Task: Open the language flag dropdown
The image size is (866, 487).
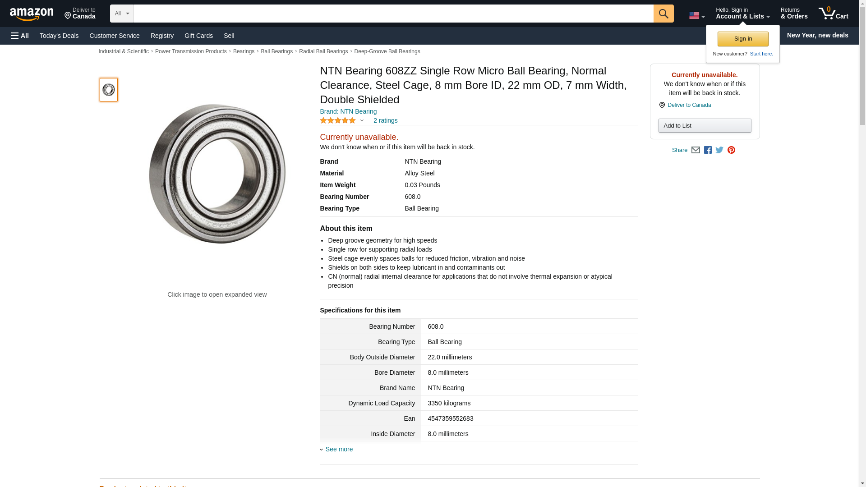Action: click(x=696, y=16)
